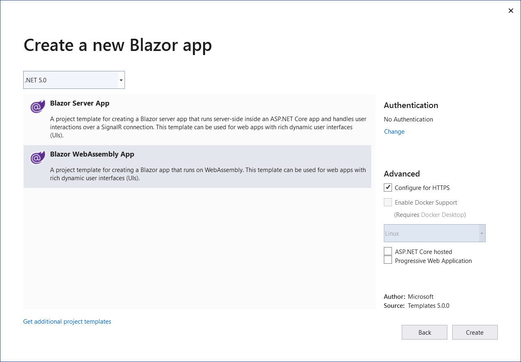Click the Create button
Viewport: 521px width, 362px height.
point(475,332)
